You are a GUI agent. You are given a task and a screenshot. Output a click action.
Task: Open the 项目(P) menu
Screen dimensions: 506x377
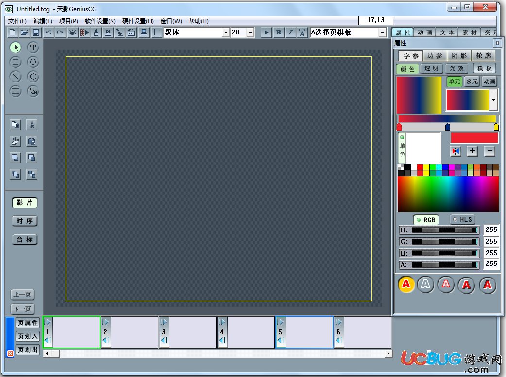click(68, 21)
